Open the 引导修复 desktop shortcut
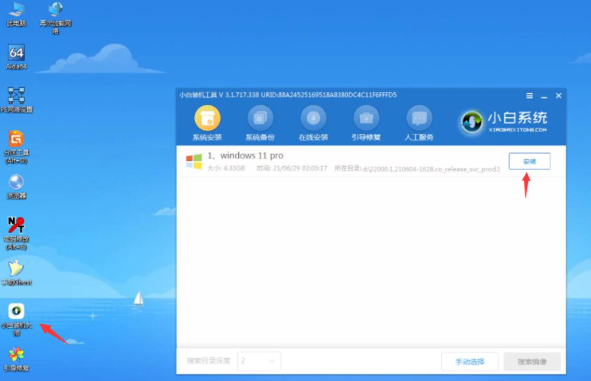Screen dimensions: 591x381 tap(16, 359)
